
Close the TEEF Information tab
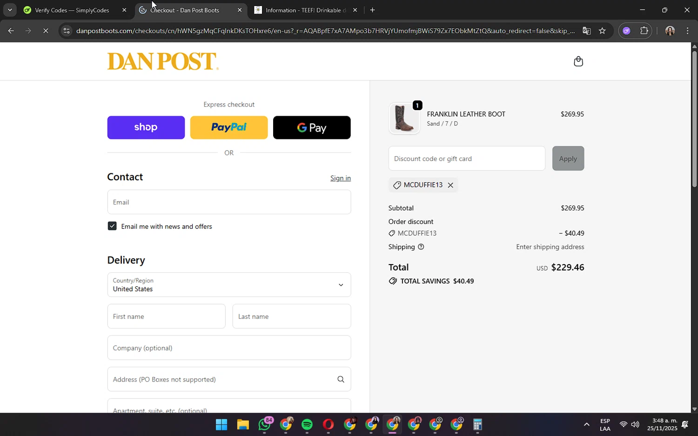click(355, 10)
